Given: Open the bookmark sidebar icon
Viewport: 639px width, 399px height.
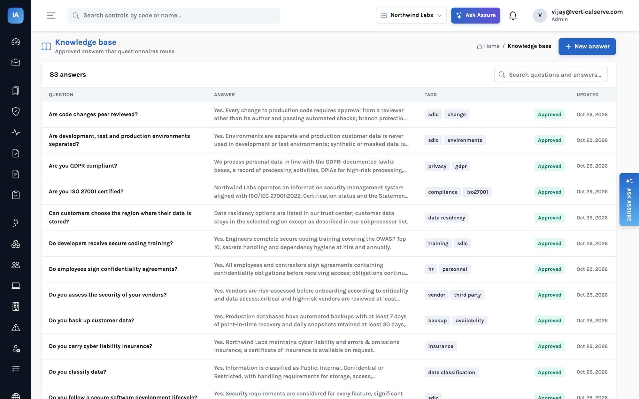Looking at the screenshot, I should coord(16,91).
